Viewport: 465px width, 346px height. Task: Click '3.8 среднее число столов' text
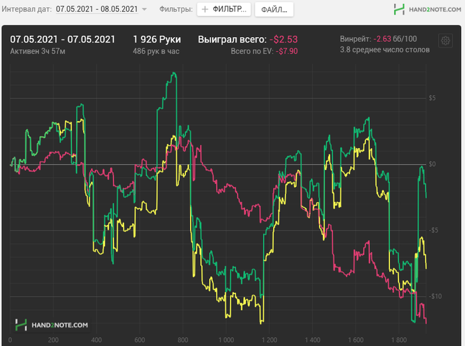(385, 50)
